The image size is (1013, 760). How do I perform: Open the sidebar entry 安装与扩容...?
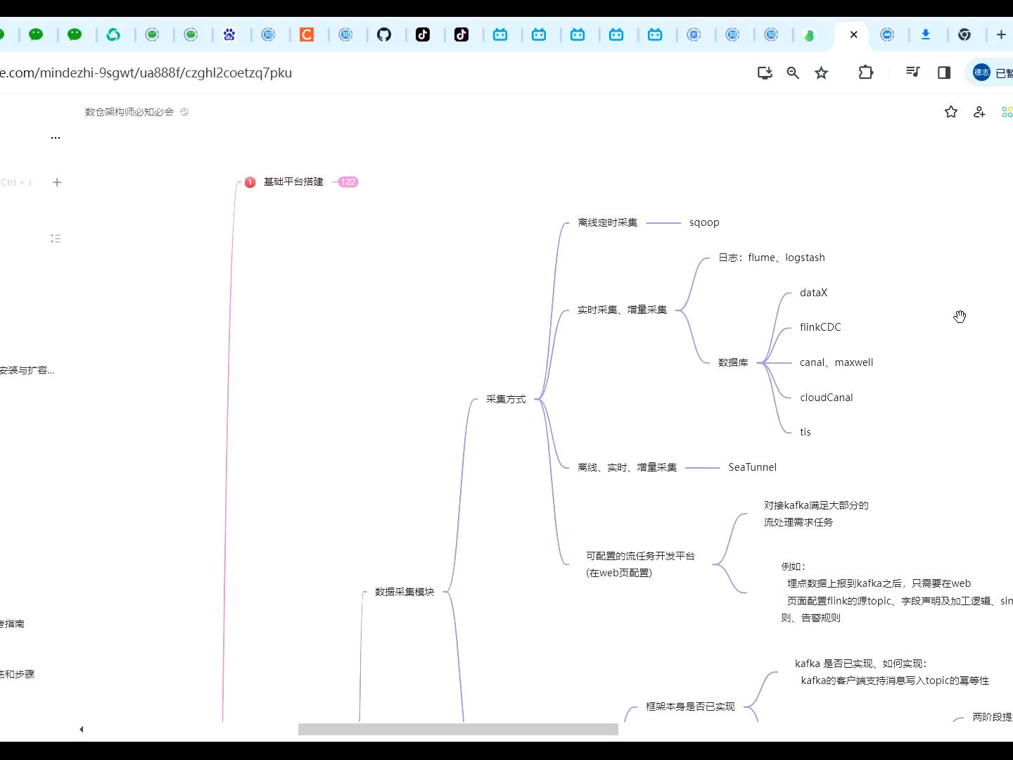coord(27,370)
